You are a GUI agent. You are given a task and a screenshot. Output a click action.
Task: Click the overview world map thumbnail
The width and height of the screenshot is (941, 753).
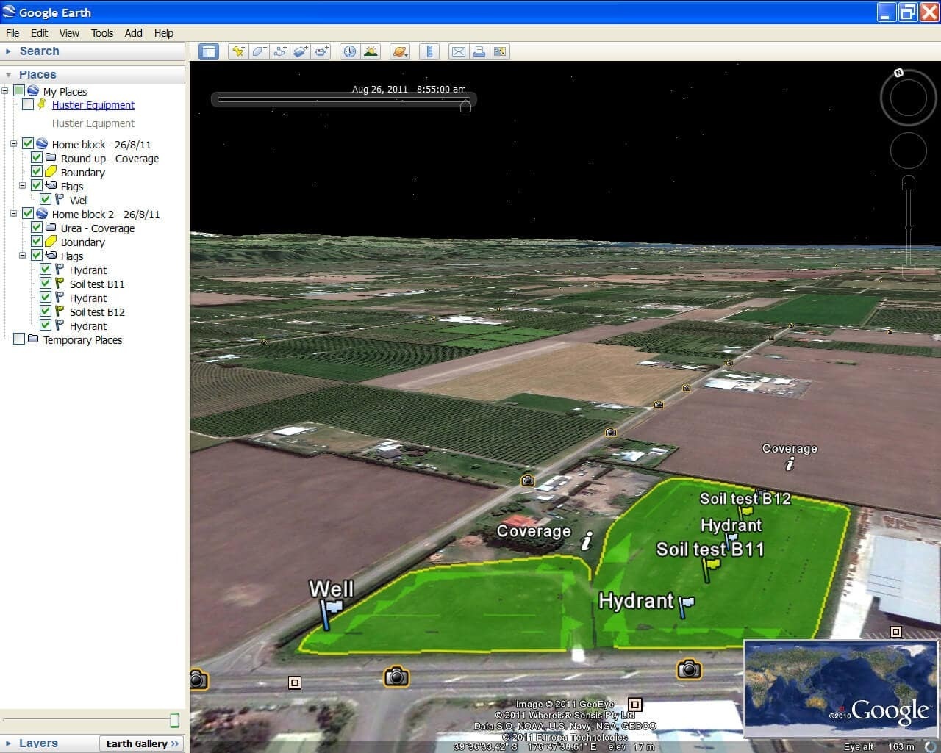[841, 688]
